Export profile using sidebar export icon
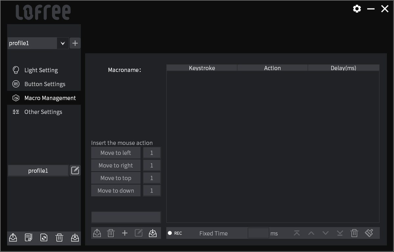 (13, 237)
